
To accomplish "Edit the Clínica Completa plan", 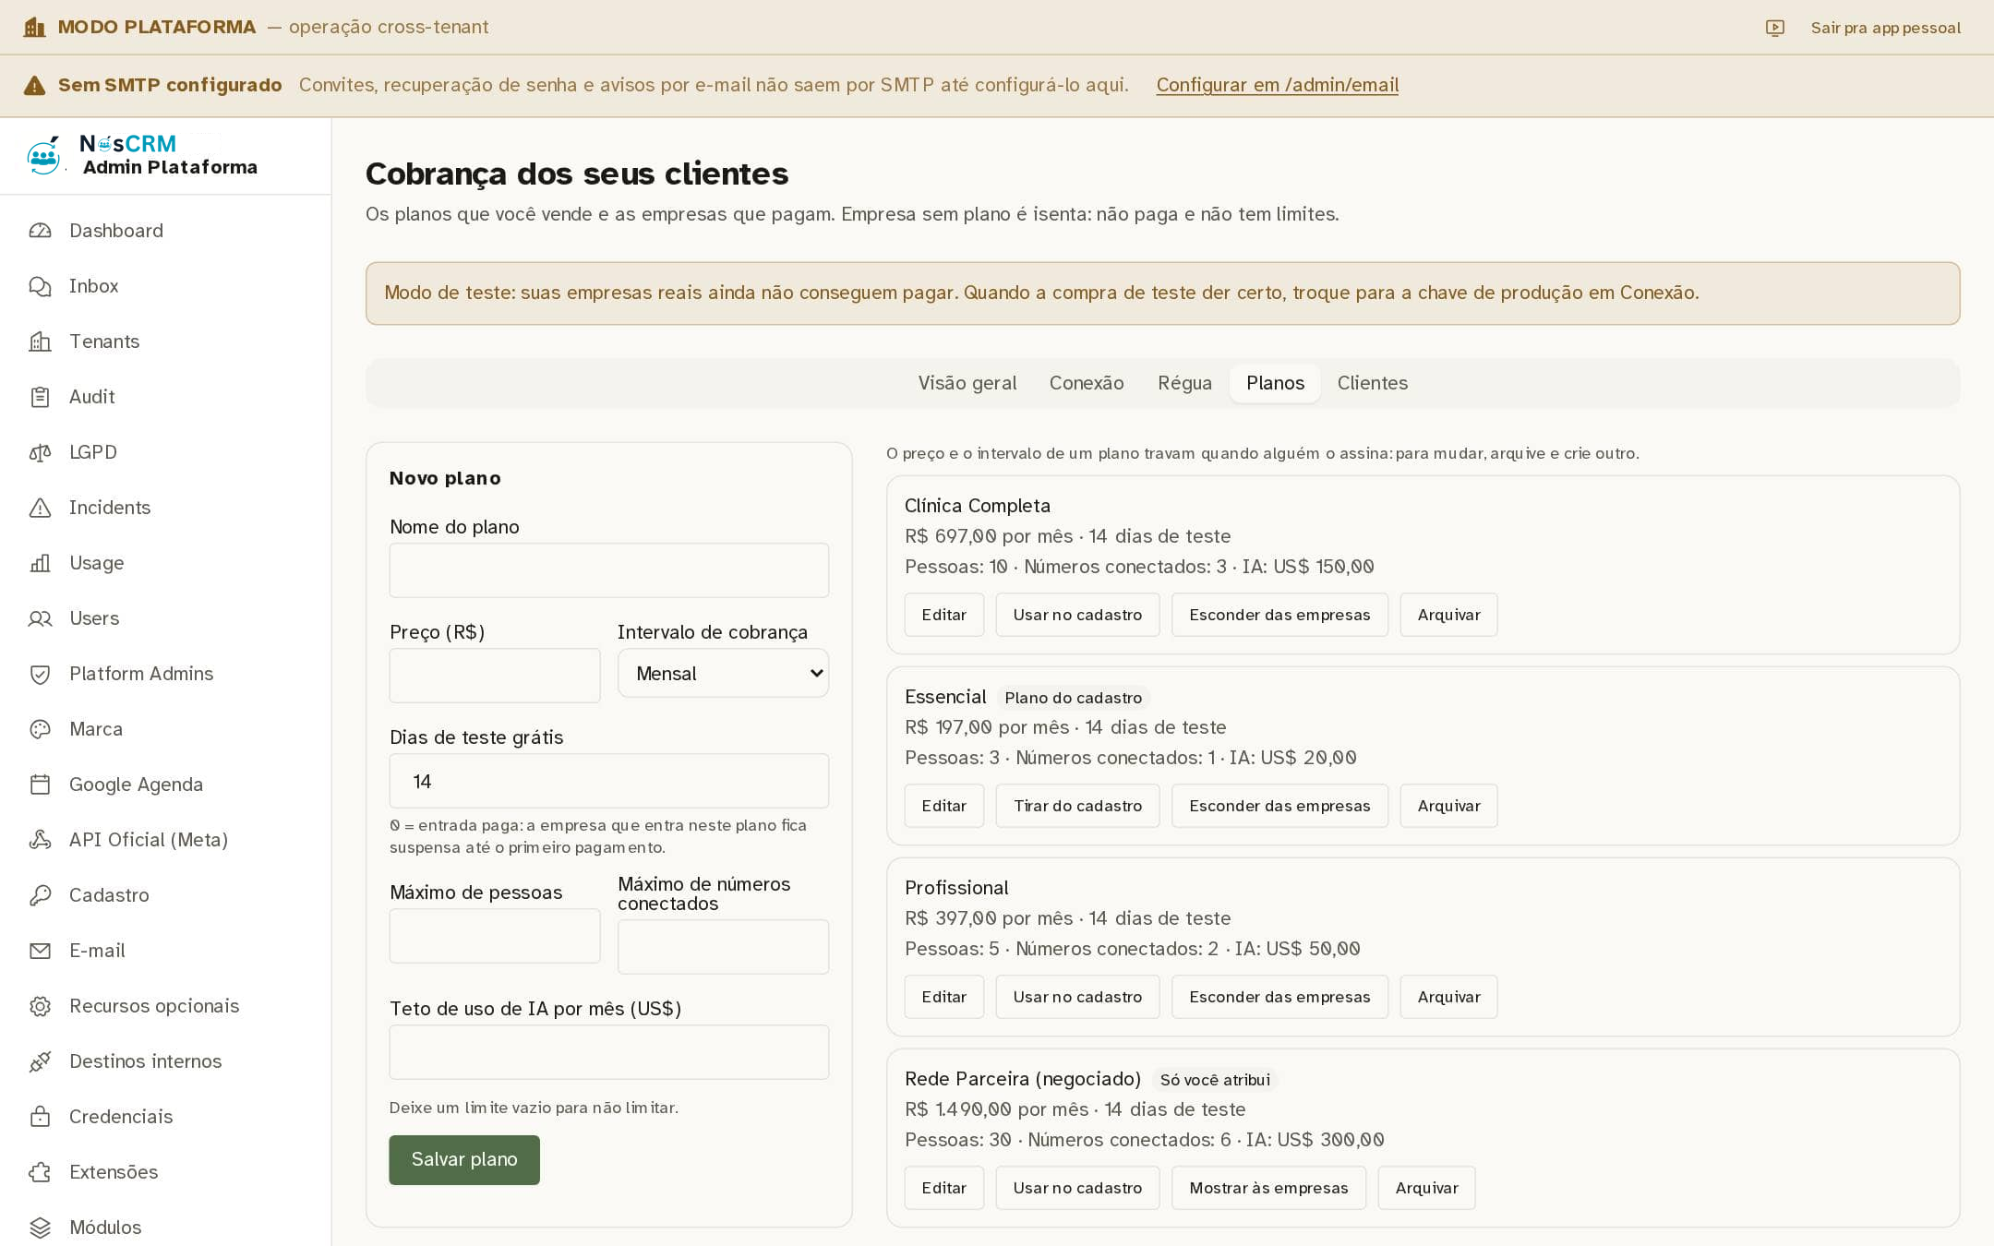I will pos(943,615).
